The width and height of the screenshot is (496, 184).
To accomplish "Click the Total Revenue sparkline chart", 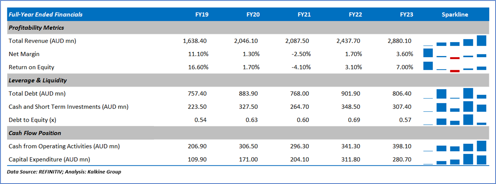I will (x=455, y=41).
